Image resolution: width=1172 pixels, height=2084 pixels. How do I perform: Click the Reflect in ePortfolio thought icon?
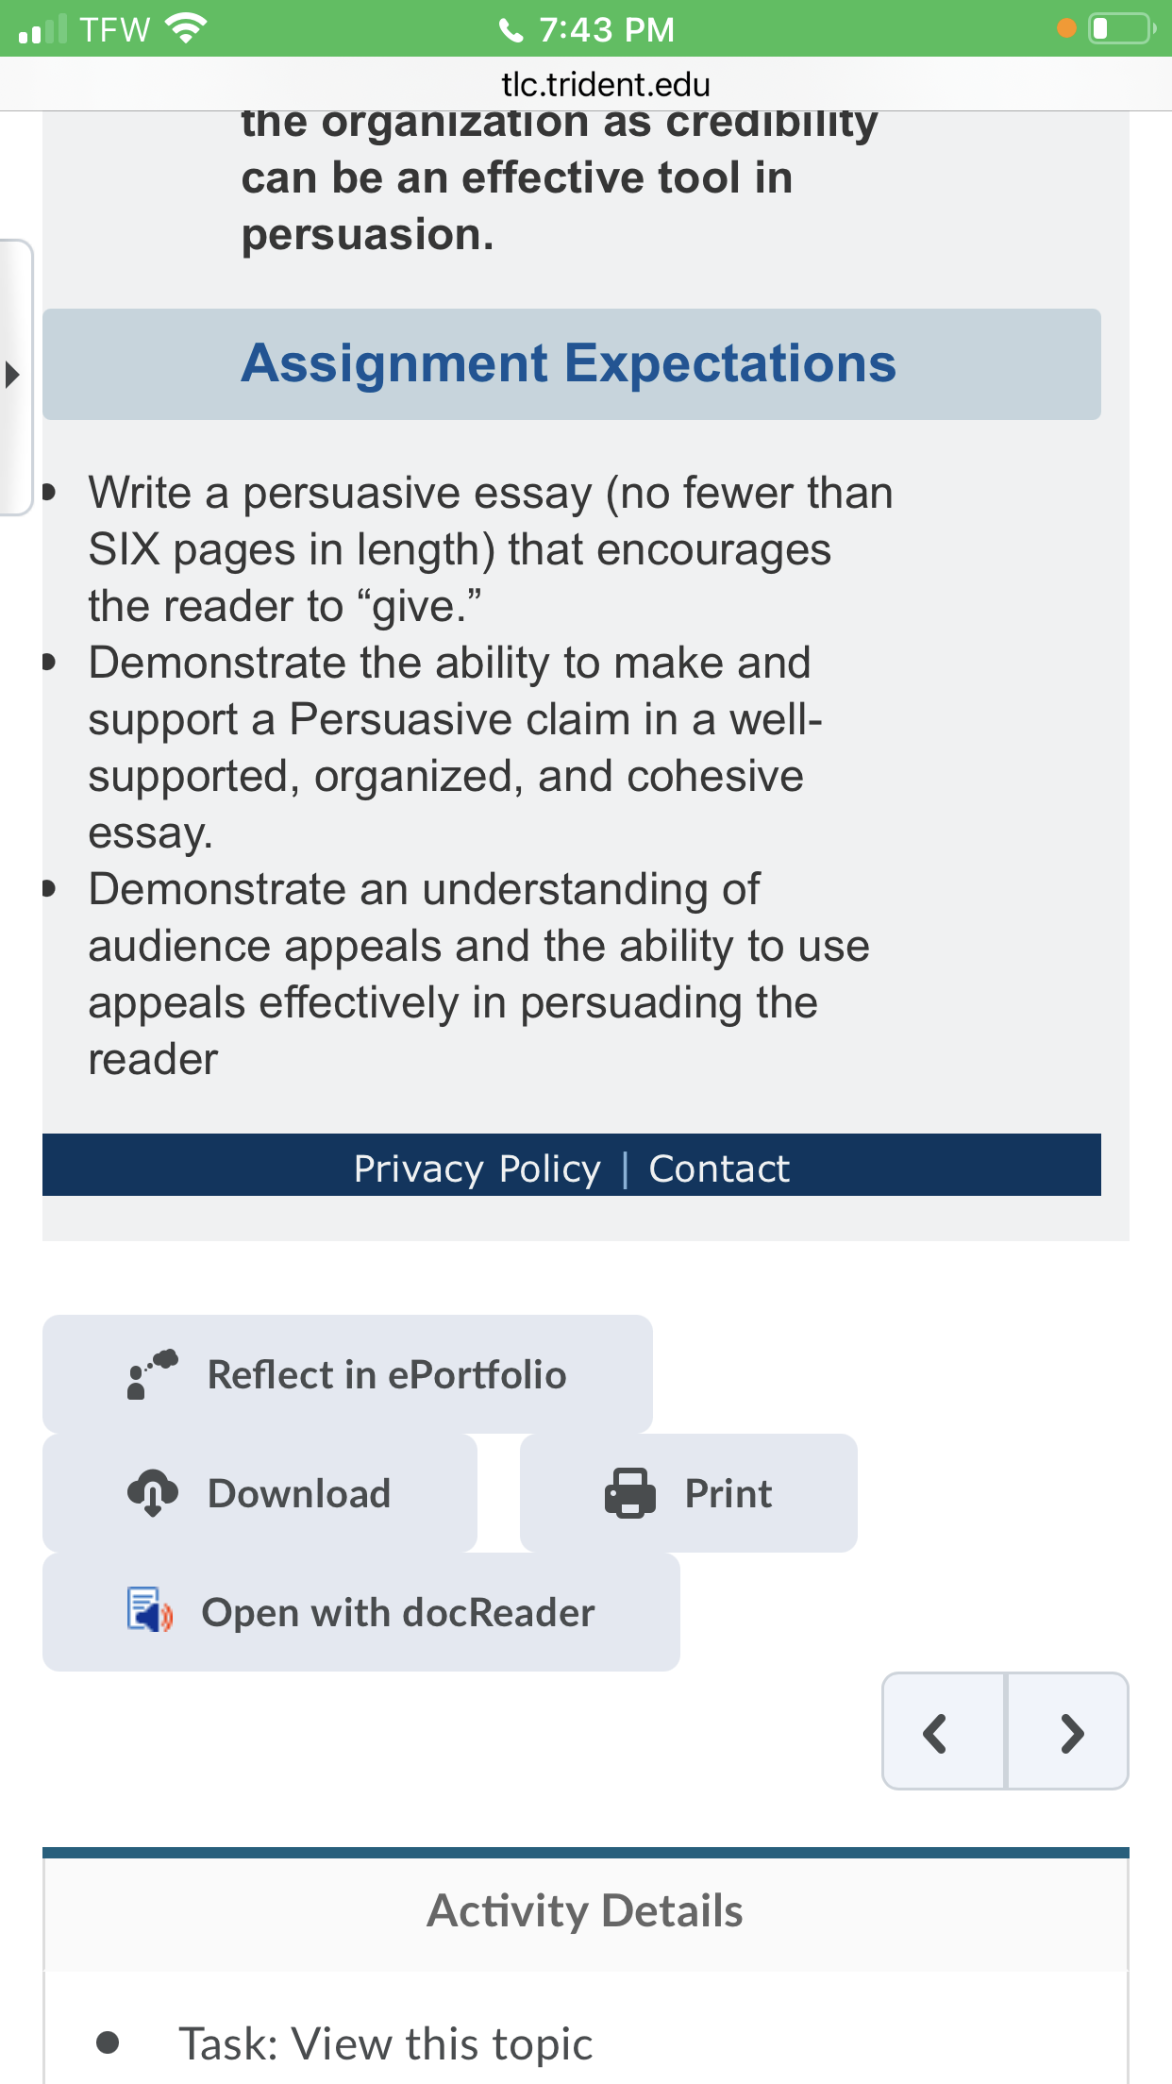pyautogui.click(x=152, y=1374)
